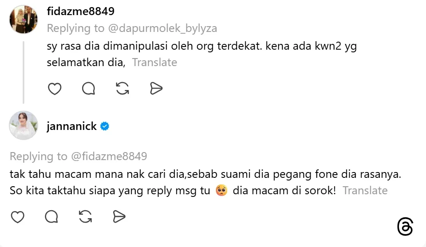Click the Threads logo
The image size is (426, 247).
coord(405,227)
